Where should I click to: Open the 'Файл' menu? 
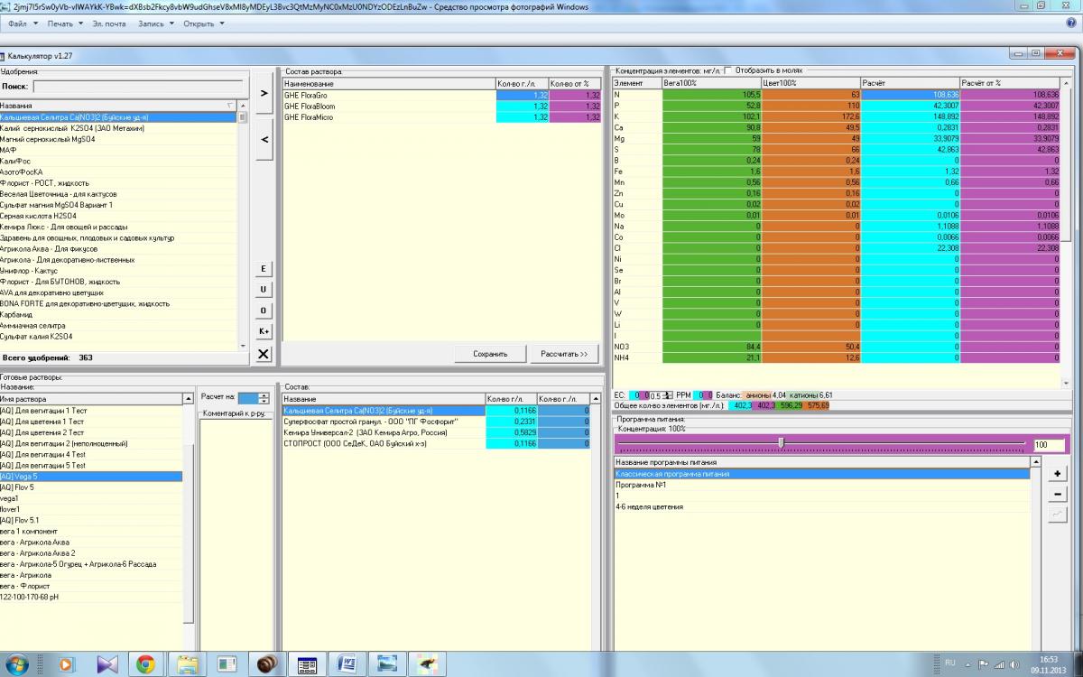pos(22,23)
